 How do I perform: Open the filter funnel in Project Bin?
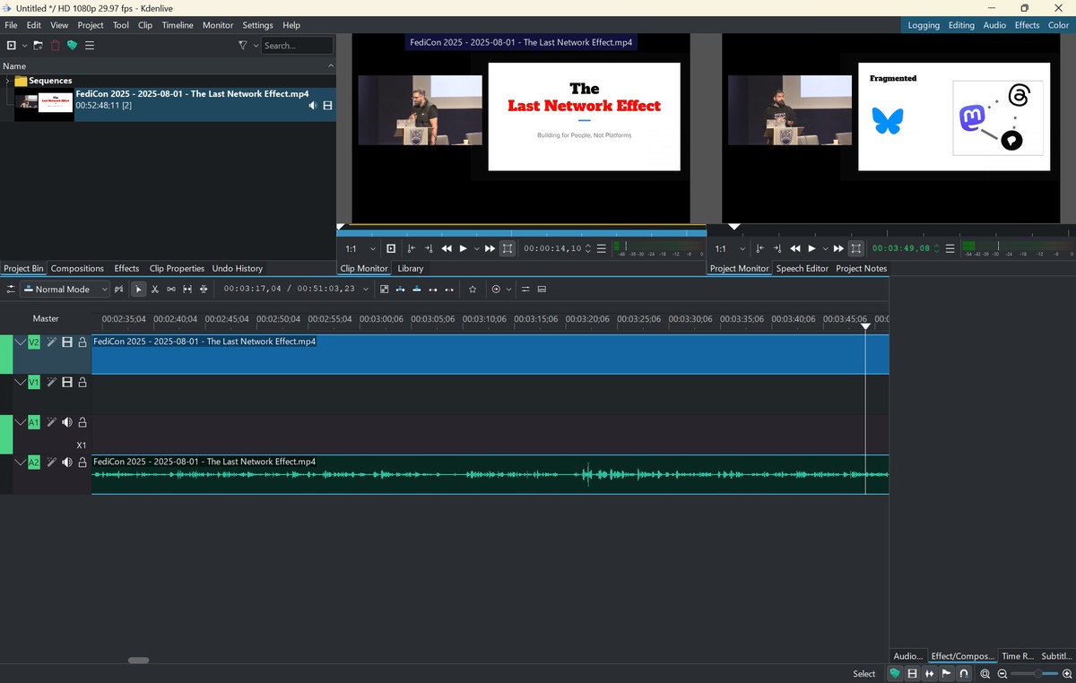pos(242,46)
